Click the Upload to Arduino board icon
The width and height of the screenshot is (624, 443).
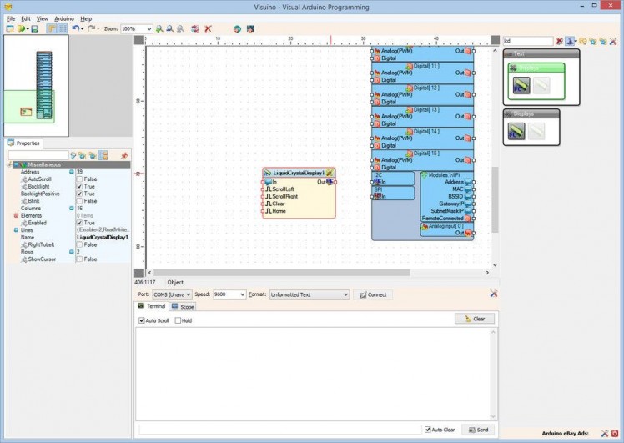249,28
